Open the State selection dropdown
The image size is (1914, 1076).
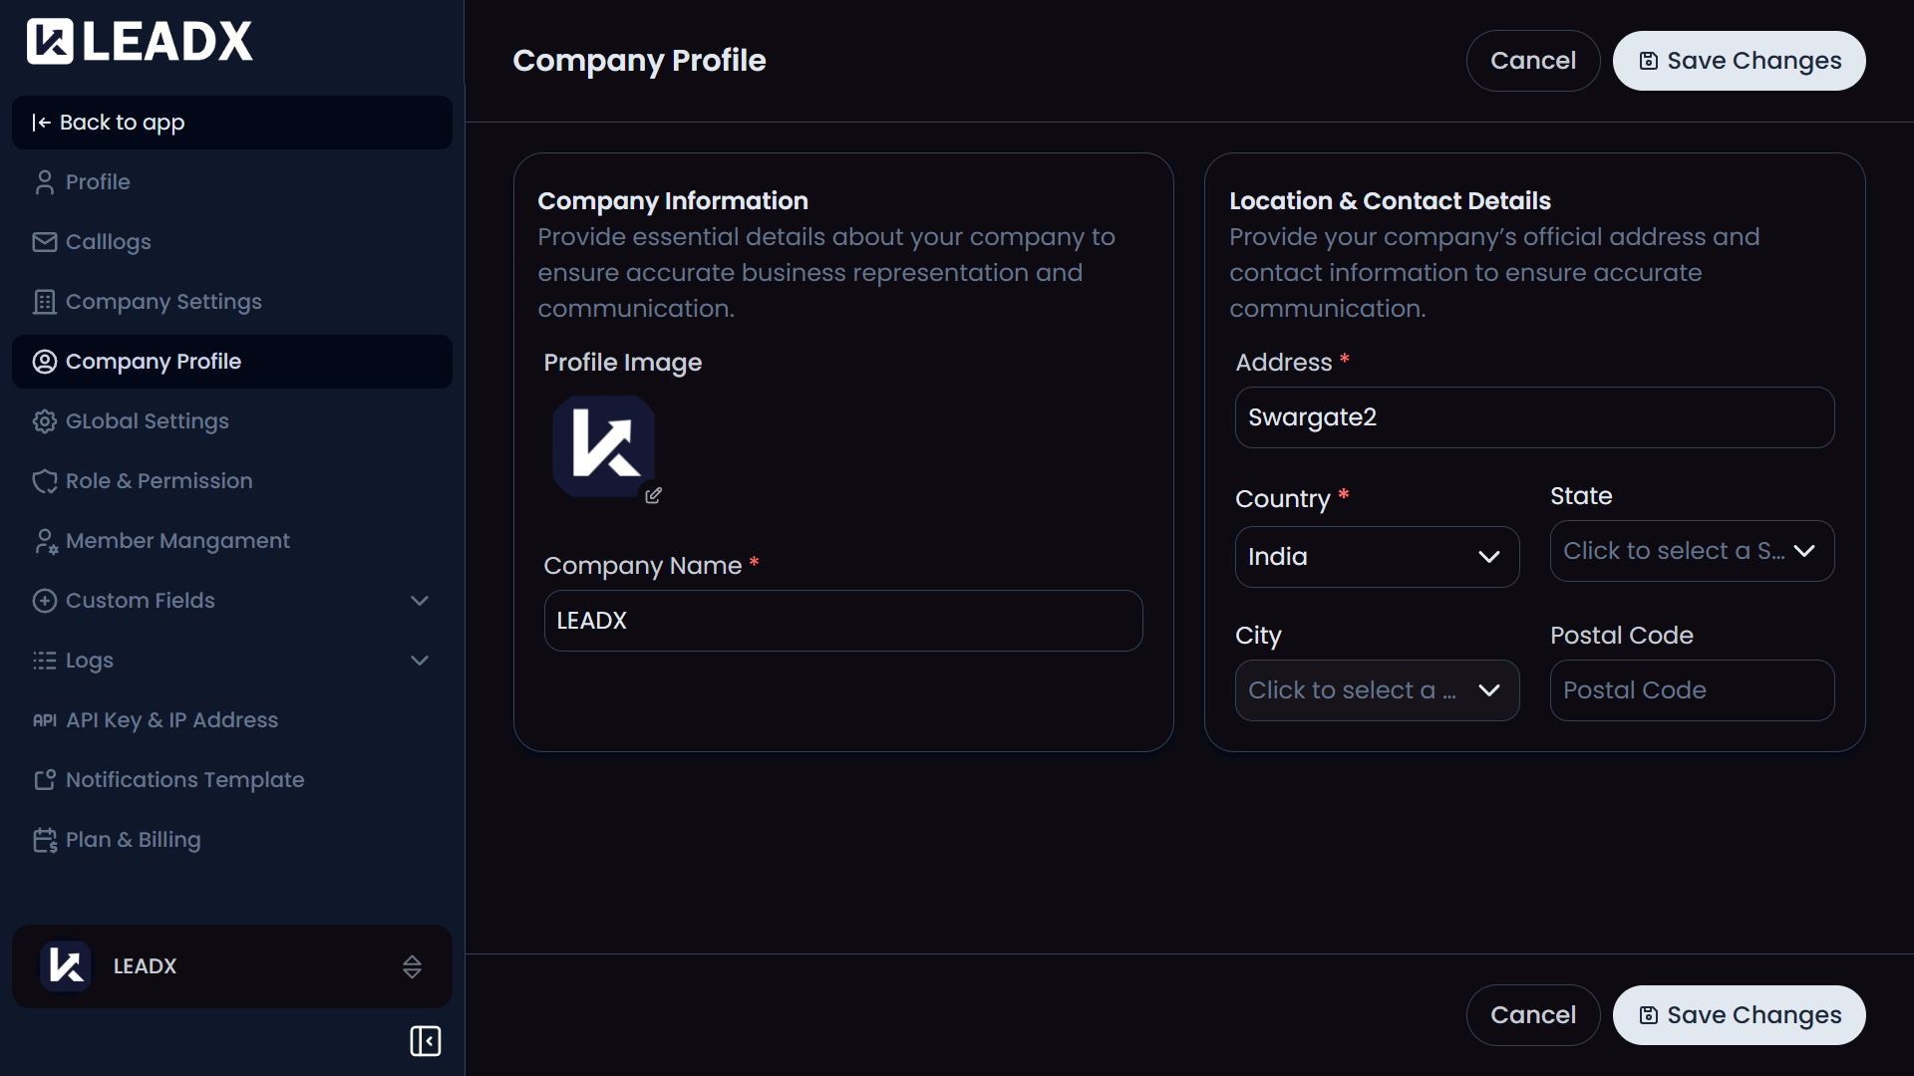[1691, 550]
